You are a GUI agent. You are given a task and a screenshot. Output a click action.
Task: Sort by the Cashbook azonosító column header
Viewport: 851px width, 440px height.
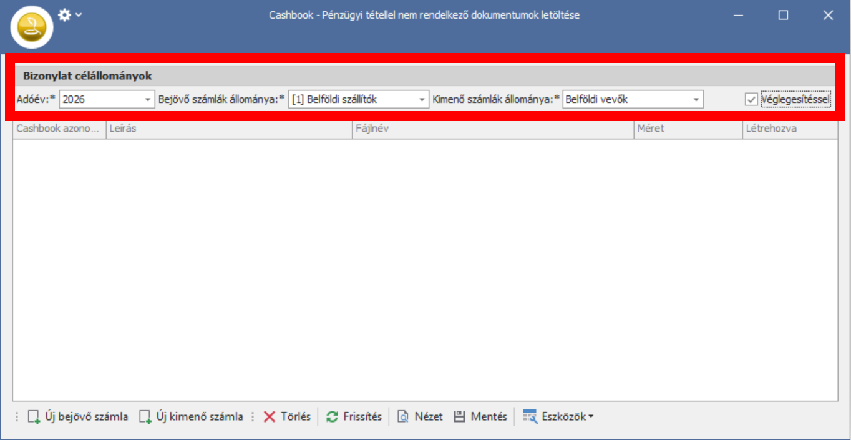click(60, 129)
